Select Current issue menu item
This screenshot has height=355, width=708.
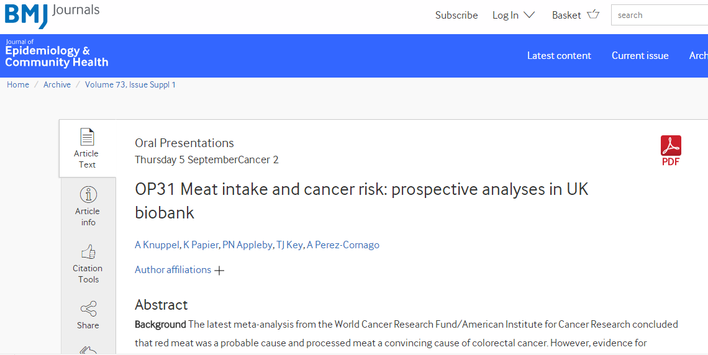click(640, 55)
